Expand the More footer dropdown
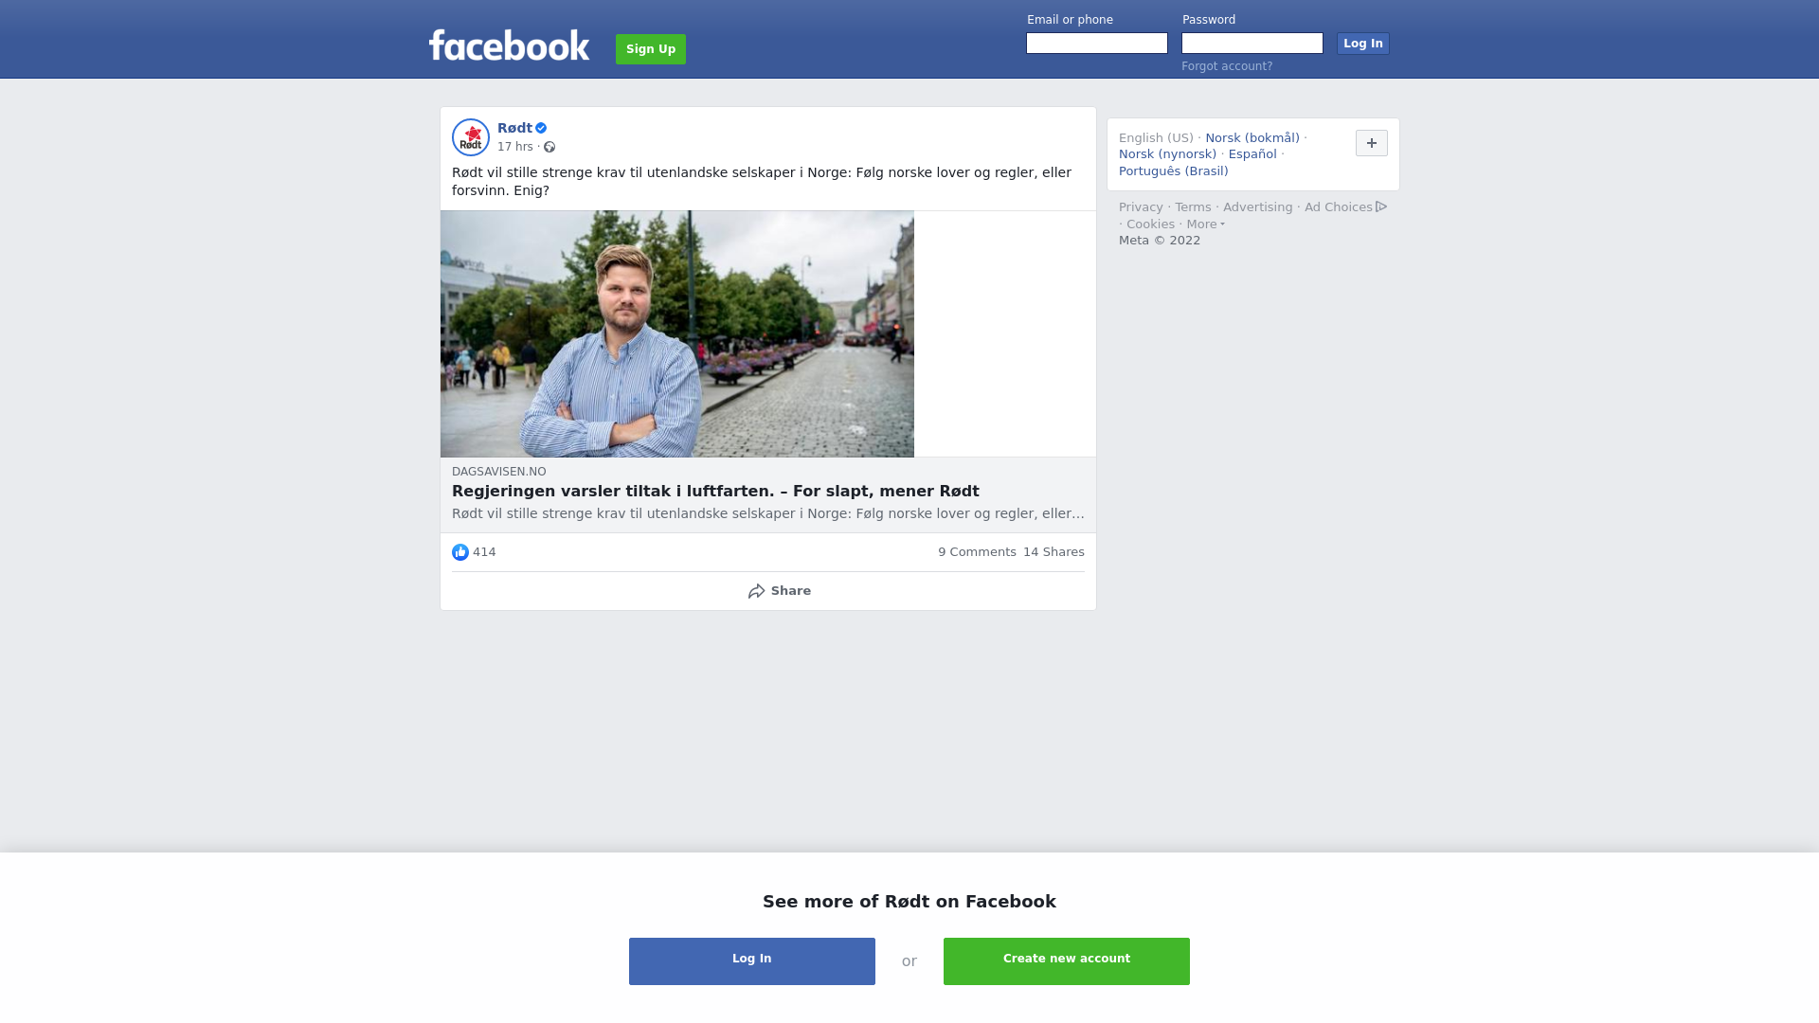The width and height of the screenshot is (1819, 1023). point(1205,224)
